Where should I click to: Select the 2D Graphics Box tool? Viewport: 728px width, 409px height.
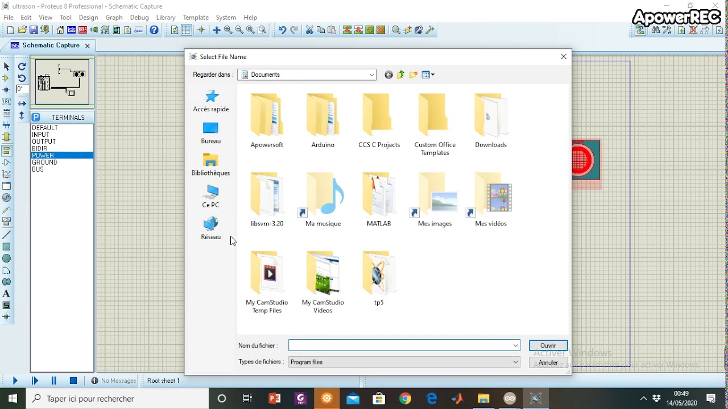point(6,247)
